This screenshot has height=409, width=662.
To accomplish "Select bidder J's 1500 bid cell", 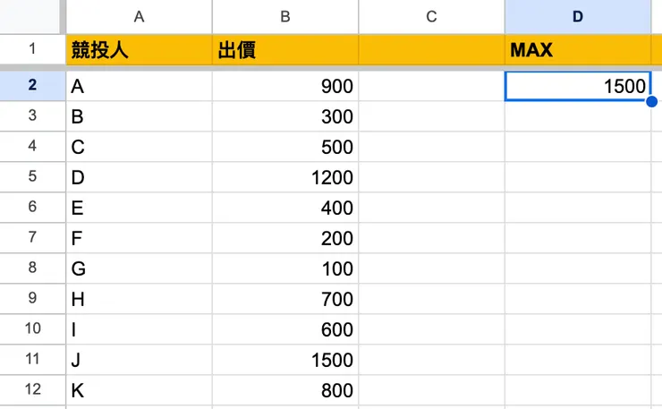I will point(284,360).
